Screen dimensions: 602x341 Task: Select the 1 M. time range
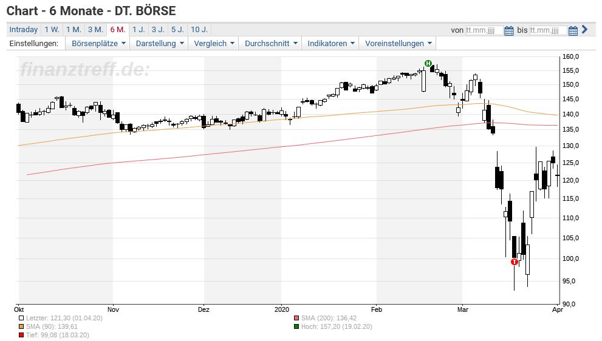point(74,30)
